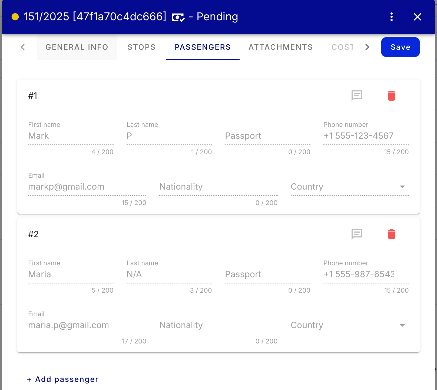This screenshot has width=437, height=390.
Task: Open the three-dot more options menu
Action: coord(391,17)
